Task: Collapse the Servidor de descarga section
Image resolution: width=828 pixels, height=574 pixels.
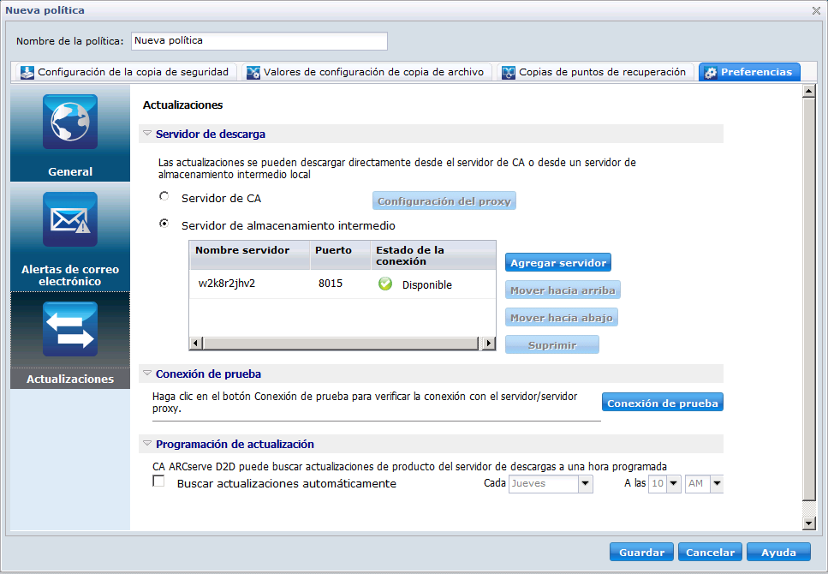Action: point(146,134)
